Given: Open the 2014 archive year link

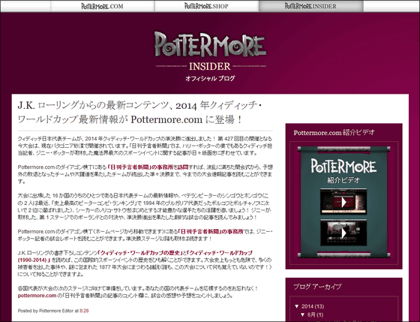Looking at the screenshot, I should (x=307, y=306).
